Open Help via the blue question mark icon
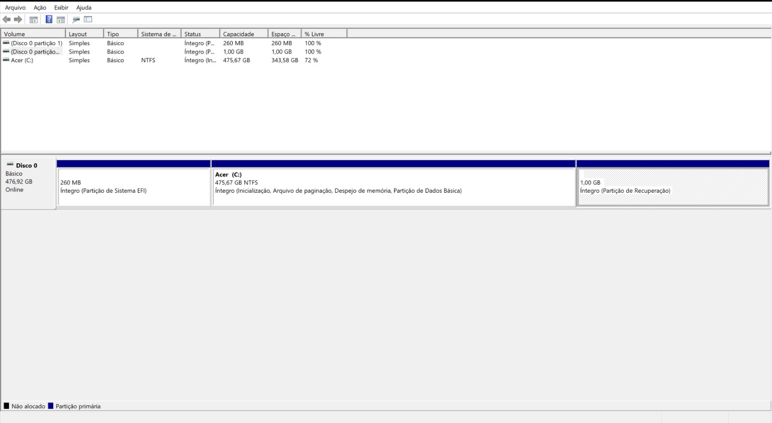Screen dimensions: 772x423 coord(49,19)
